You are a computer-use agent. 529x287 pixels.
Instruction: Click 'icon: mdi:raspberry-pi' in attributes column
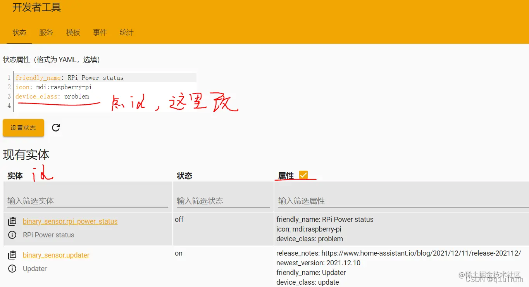pos(309,229)
